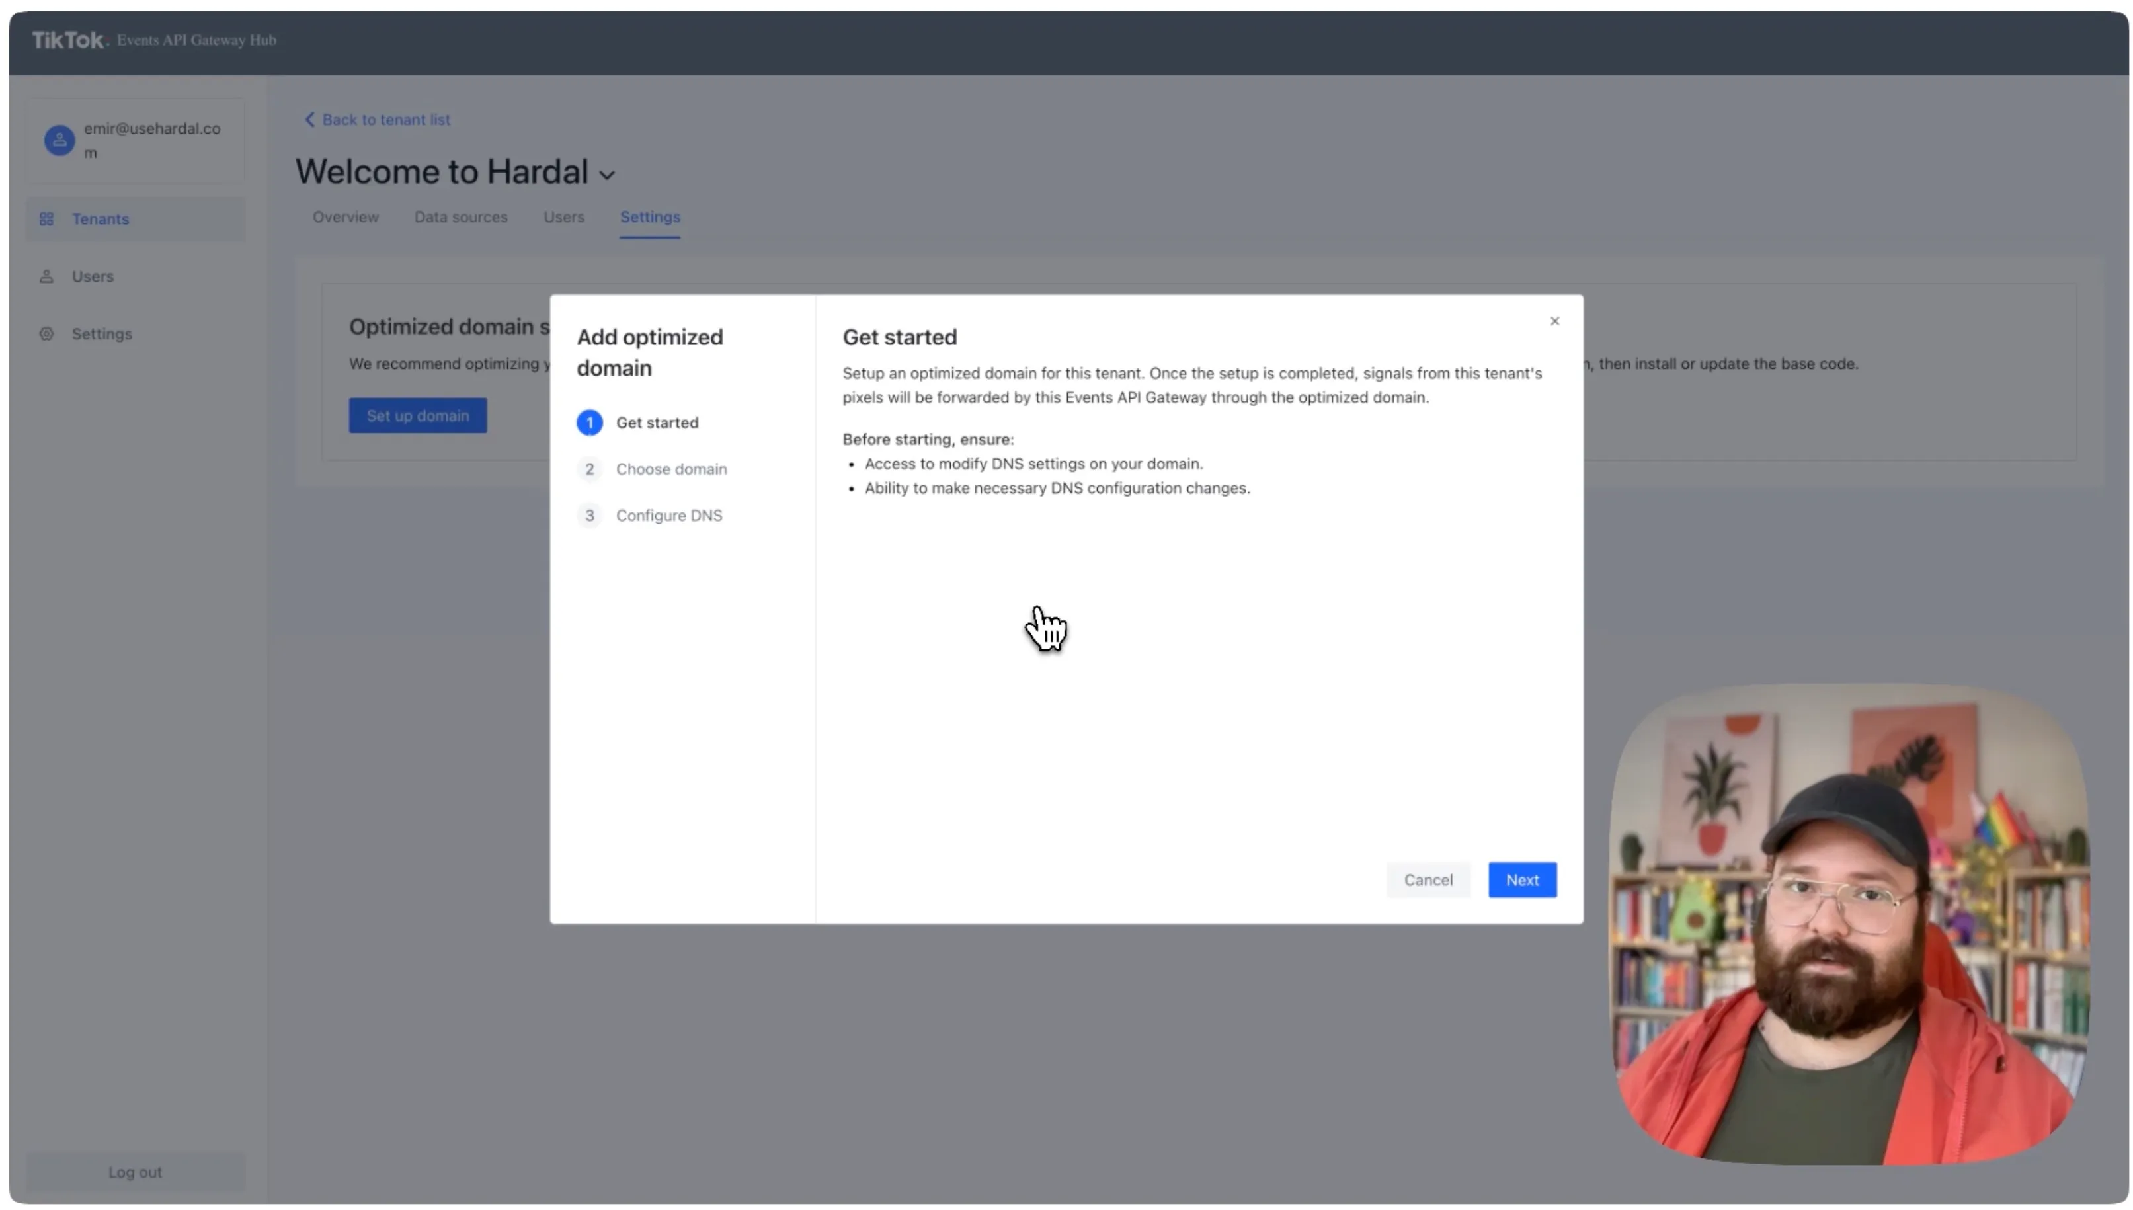
Task: Click the TikTok logo in header
Action: pyautogui.click(x=70, y=40)
